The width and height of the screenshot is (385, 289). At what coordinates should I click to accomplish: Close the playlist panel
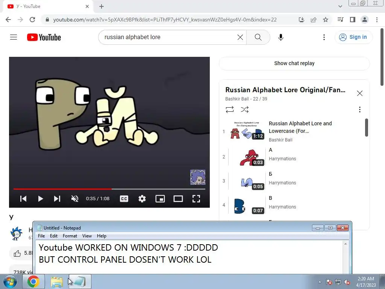pos(359,93)
